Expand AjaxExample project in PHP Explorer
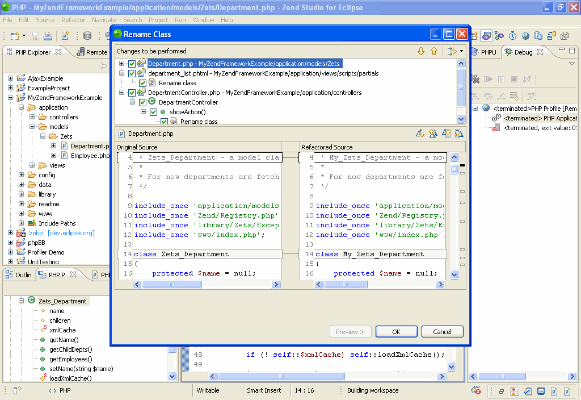The width and height of the screenshot is (581, 400). (x=10, y=78)
